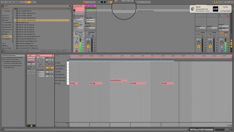The height and width of the screenshot is (132, 234).
Task: Select track 1 Impulse 808 header
Action: (x=79, y=6)
